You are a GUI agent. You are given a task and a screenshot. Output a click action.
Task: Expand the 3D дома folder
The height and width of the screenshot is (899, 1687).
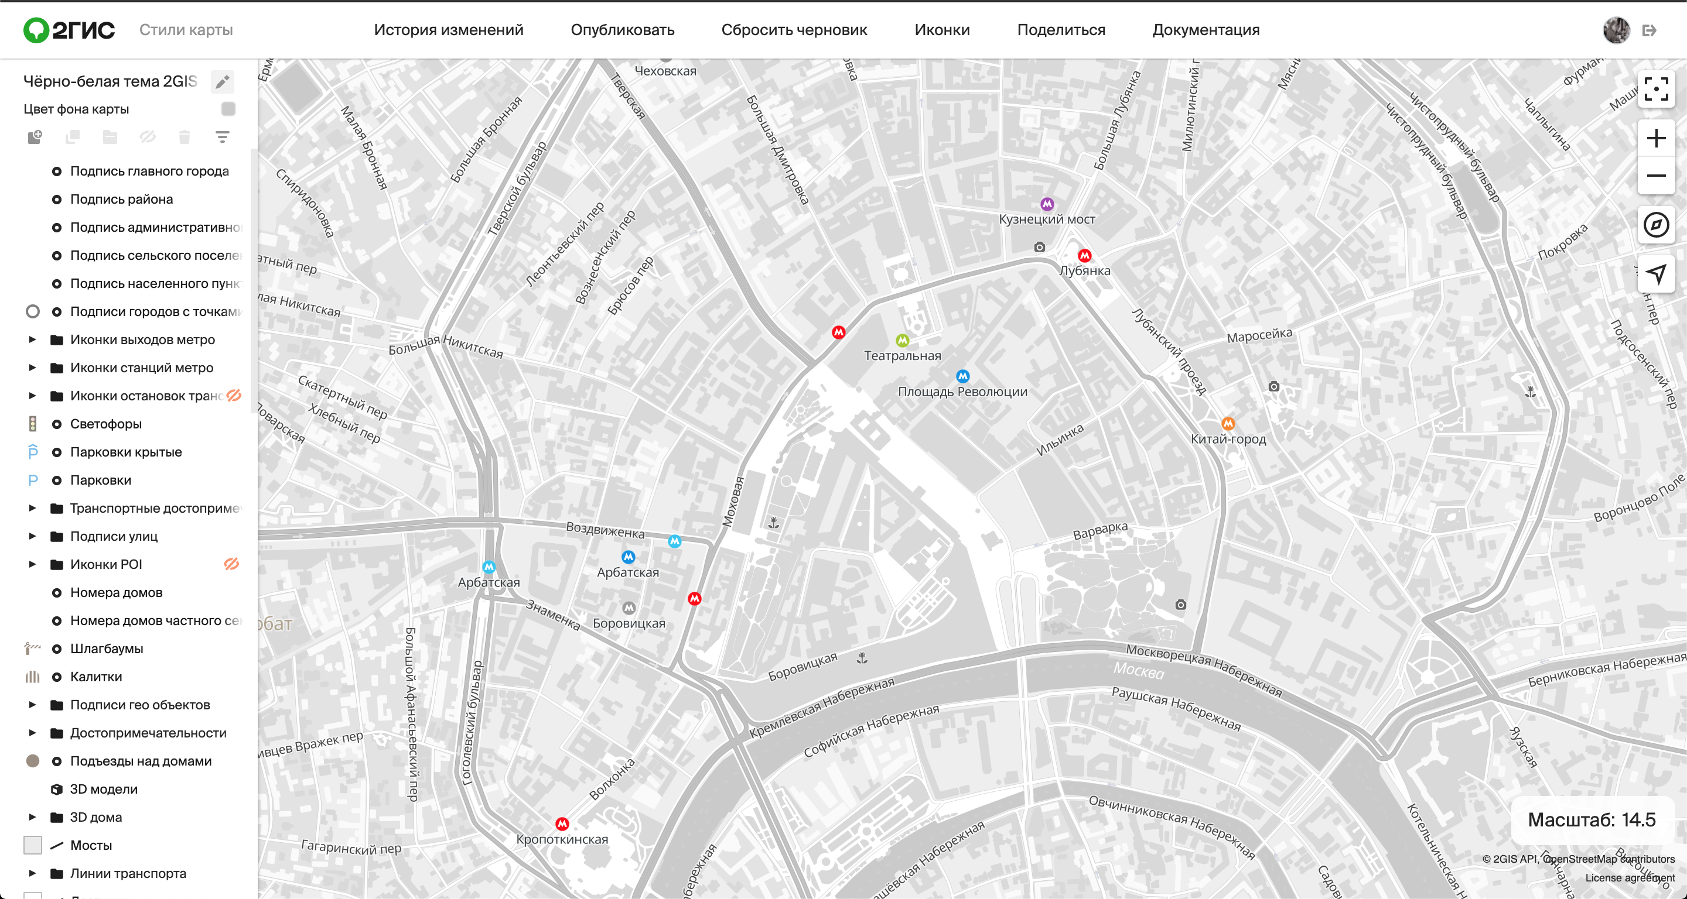[32, 816]
